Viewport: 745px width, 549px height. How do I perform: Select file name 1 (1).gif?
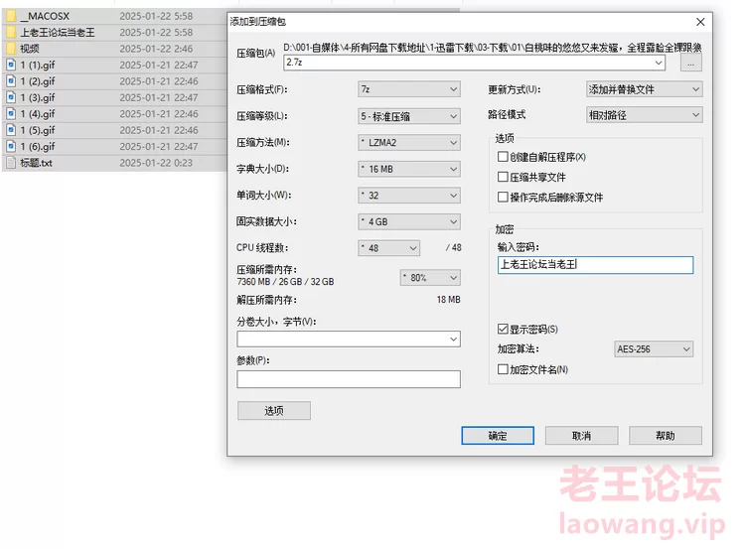click(x=38, y=66)
